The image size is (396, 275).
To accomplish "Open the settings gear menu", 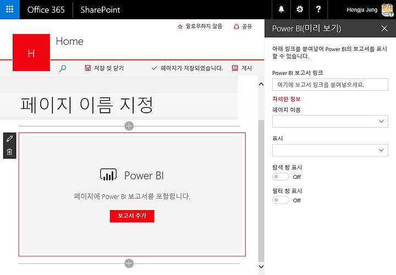I will (x=300, y=9).
